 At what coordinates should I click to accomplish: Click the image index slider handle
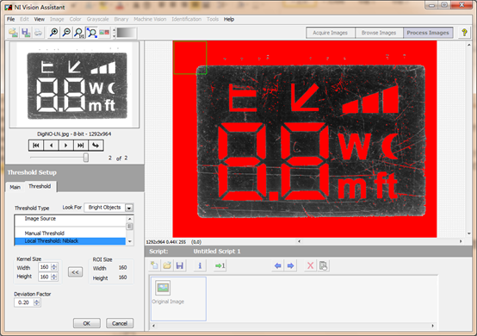(86, 158)
